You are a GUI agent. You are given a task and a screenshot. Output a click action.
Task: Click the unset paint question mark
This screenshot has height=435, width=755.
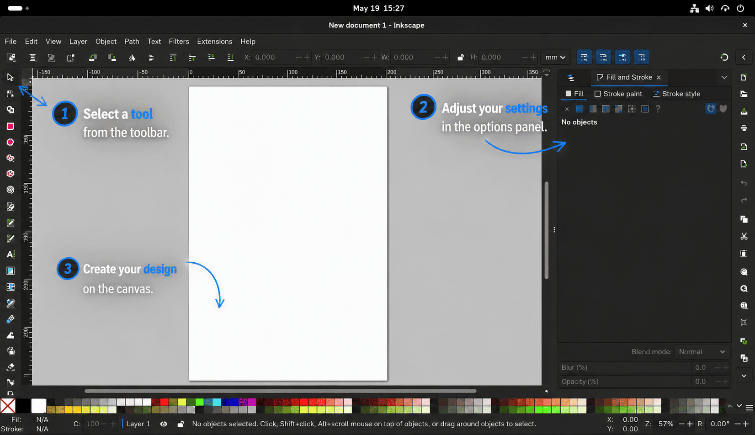pos(658,109)
